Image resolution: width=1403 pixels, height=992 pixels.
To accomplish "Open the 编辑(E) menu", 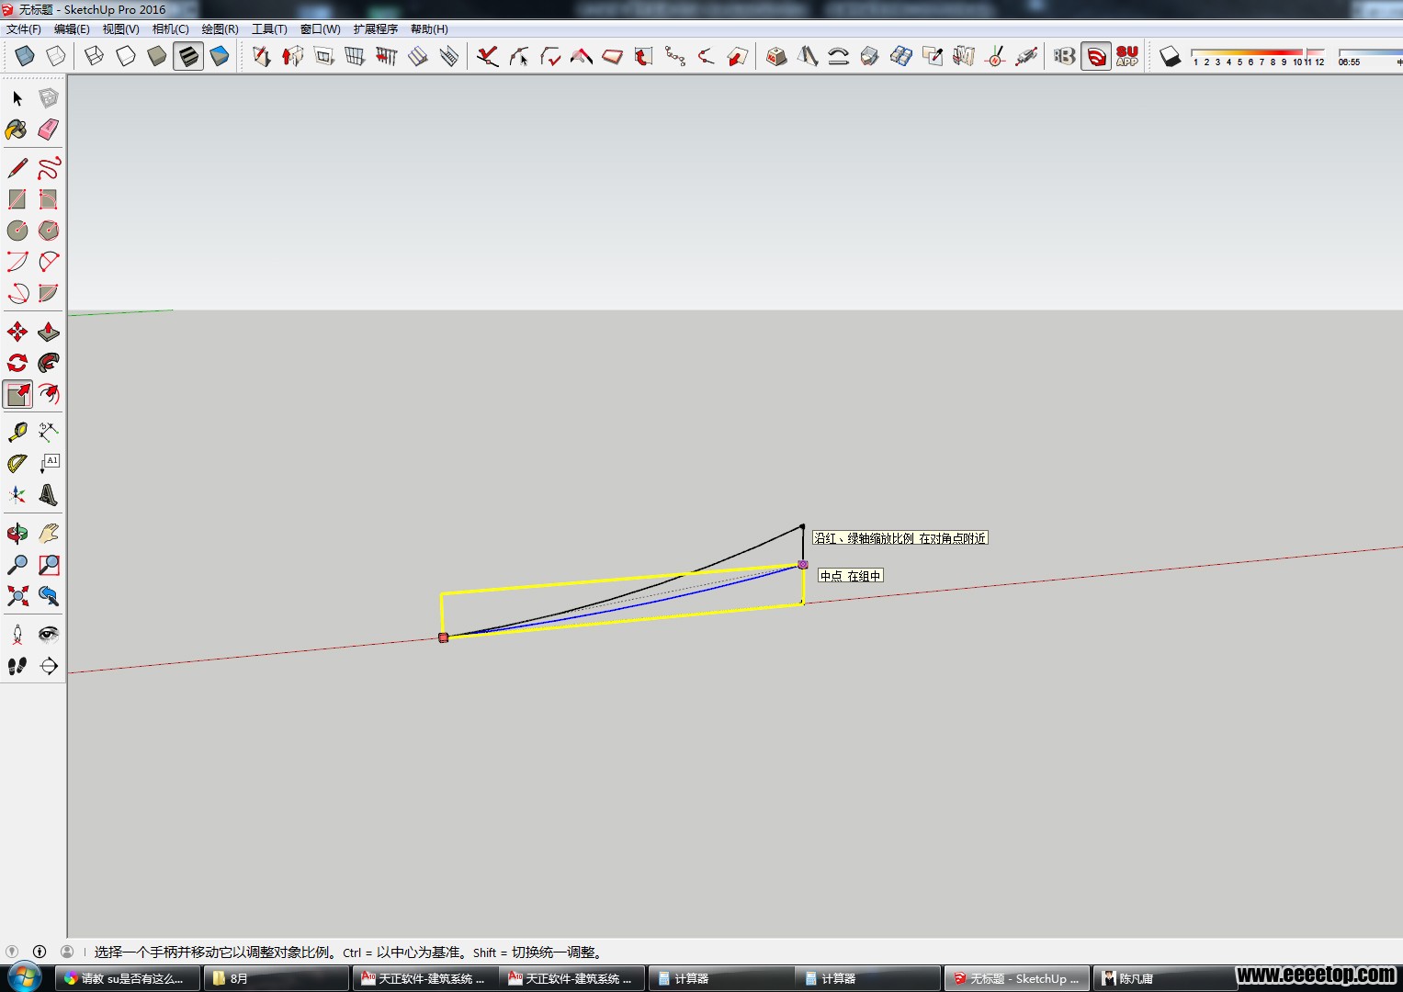I will (72, 29).
